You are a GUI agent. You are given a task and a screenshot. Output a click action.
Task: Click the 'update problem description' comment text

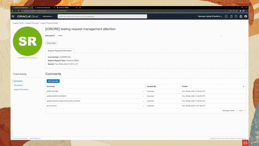click(56, 96)
